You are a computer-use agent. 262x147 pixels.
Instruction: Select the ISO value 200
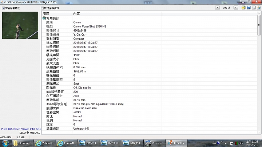click(76, 92)
